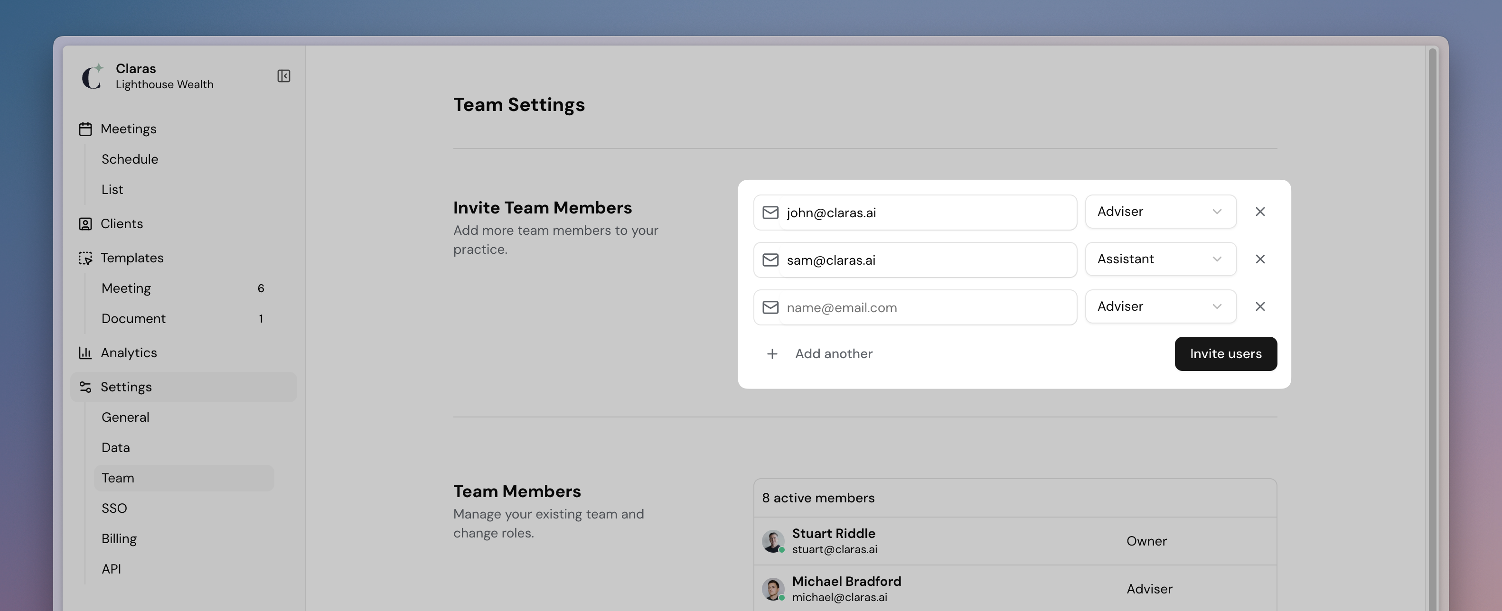Select Team settings page
Screen dimensions: 1502x611
click(x=184, y=478)
